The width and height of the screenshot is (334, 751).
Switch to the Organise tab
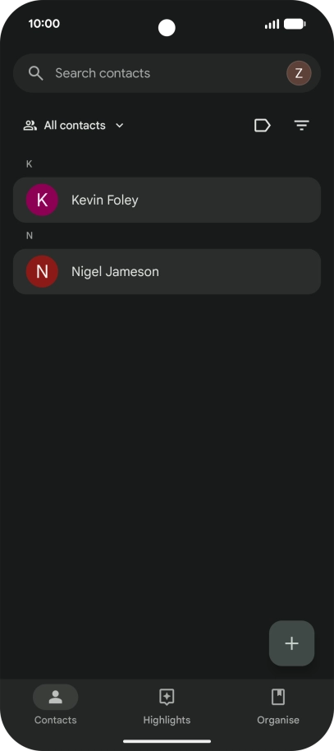(278, 706)
